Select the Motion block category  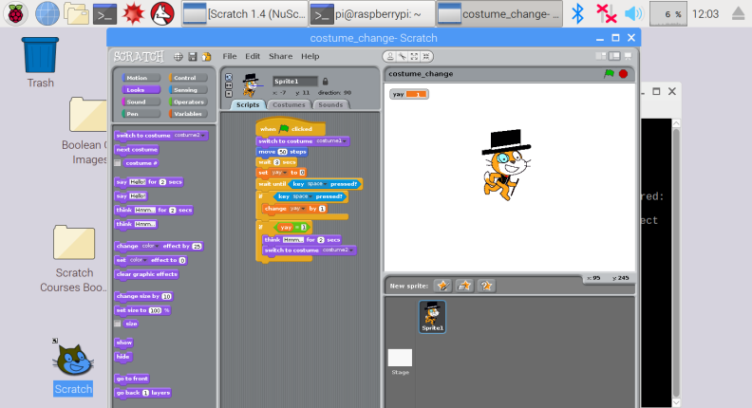tap(141, 78)
